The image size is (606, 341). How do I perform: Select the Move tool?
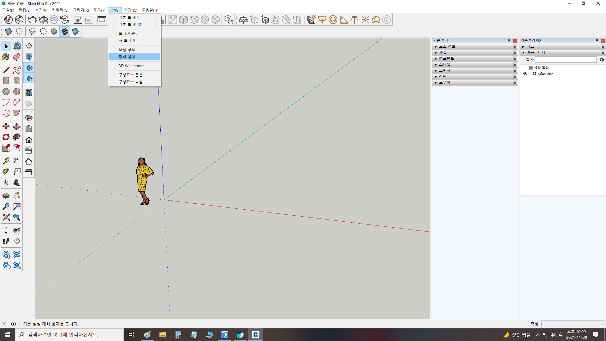point(6,127)
